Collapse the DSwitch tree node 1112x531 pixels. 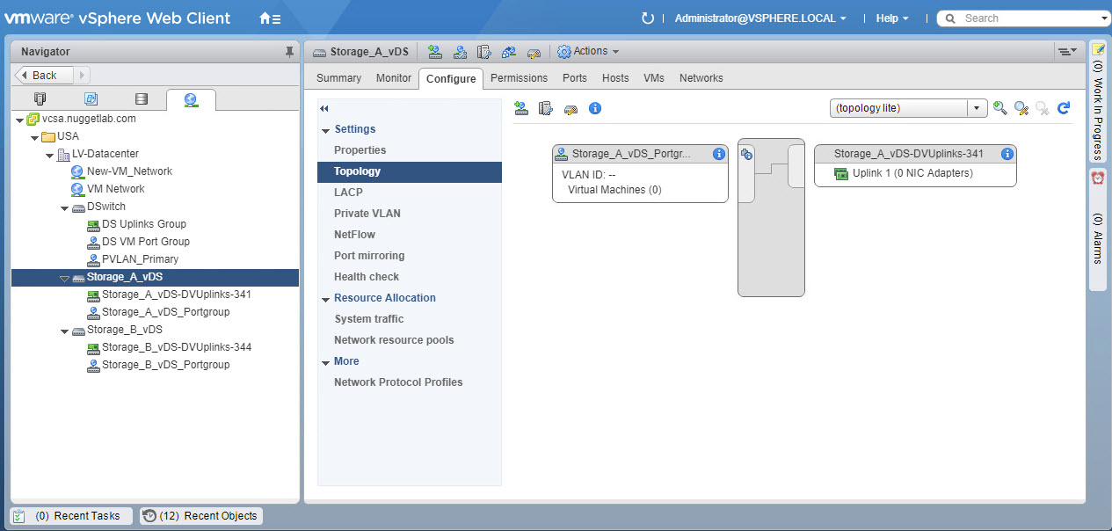(x=64, y=207)
